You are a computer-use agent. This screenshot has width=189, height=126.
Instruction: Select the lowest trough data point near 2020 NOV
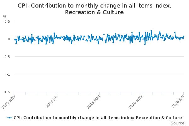click(x=145, y=44)
